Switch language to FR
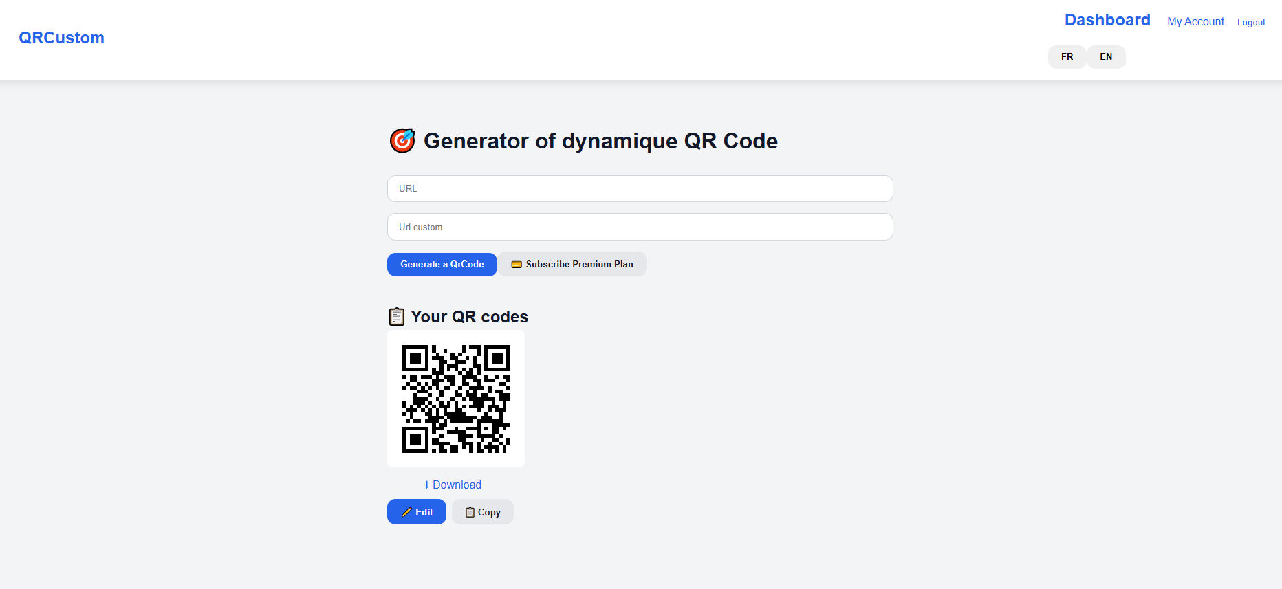The height and width of the screenshot is (589, 1282). [x=1067, y=57]
